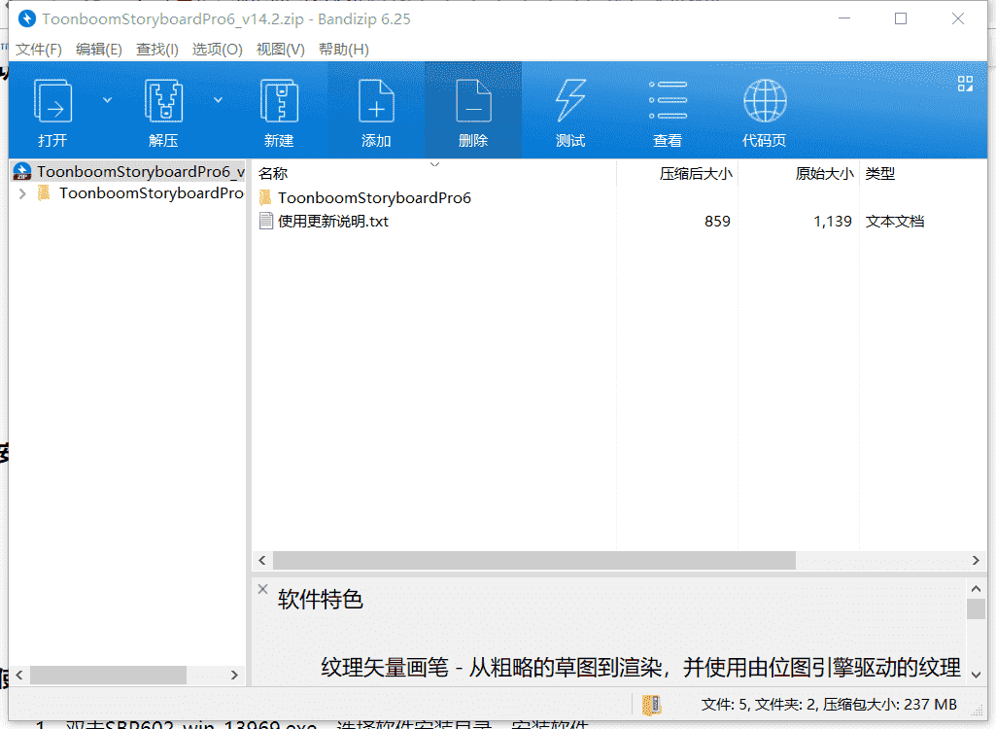Select the 使用更新说明.txt file
The image size is (996, 729).
point(333,222)
